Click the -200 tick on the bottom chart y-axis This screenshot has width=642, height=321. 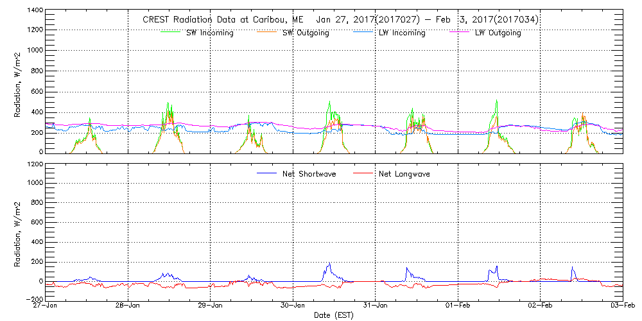pyautogui.click(x=33, y=299)
